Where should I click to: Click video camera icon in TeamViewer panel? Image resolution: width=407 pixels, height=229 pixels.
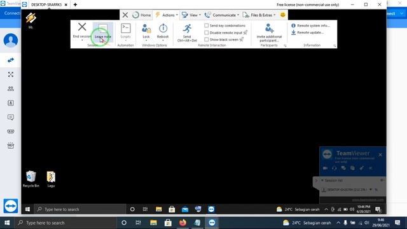325,168
